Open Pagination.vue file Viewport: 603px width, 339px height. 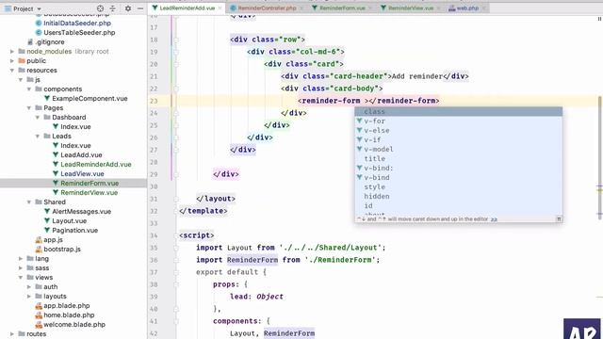75,230
